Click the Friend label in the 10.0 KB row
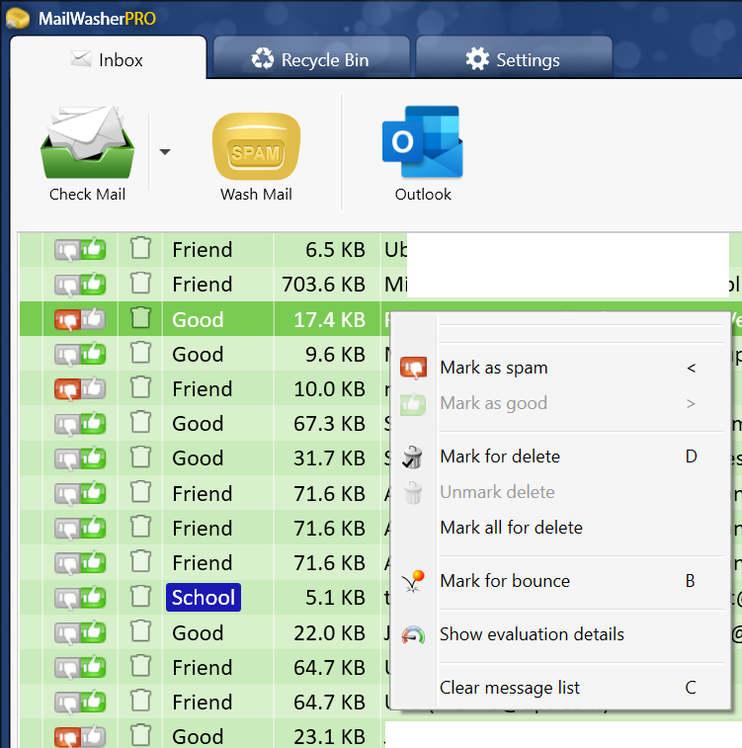 click(x=203, y=388)
